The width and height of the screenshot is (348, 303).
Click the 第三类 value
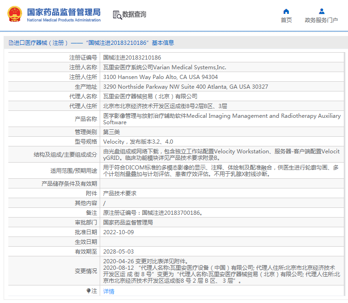111,132
